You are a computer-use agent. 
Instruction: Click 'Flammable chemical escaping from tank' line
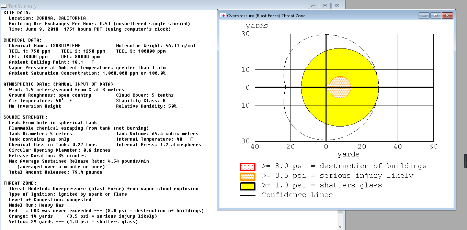point(79,128)
